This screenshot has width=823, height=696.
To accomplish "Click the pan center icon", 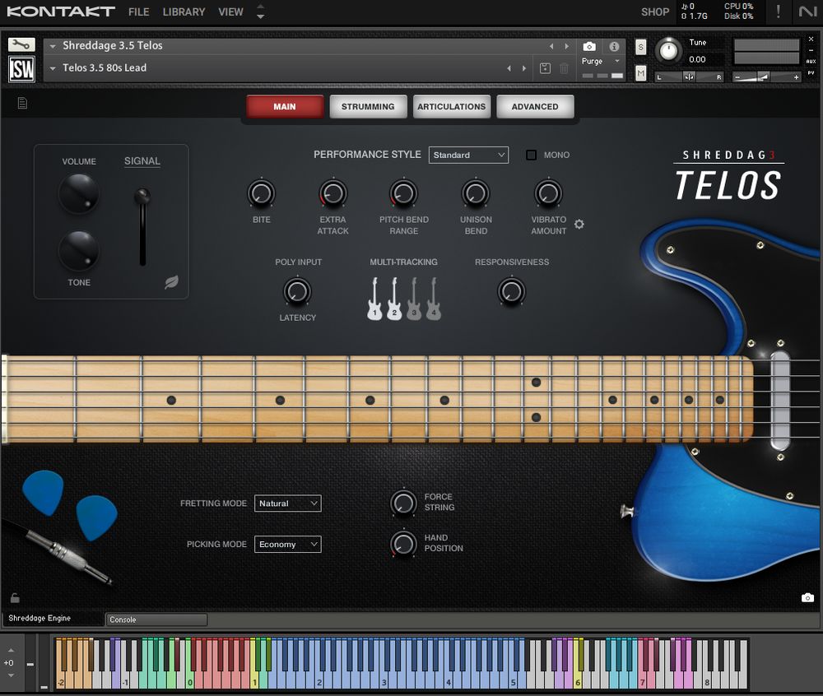I will click(x=689, y=77).
